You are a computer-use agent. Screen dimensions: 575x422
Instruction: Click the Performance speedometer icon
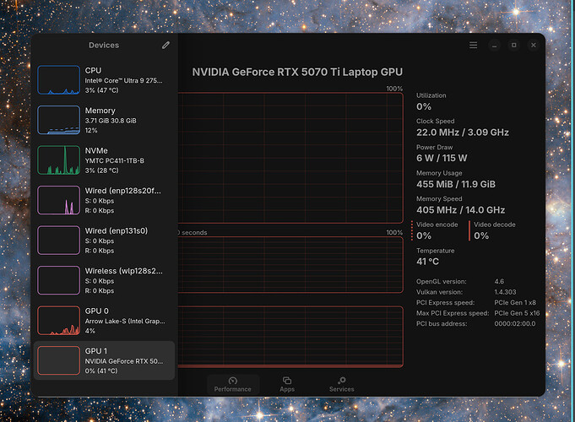(x=233, y=381)
